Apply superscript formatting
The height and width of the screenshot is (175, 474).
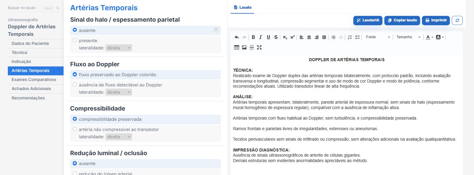tap(292, 37)
